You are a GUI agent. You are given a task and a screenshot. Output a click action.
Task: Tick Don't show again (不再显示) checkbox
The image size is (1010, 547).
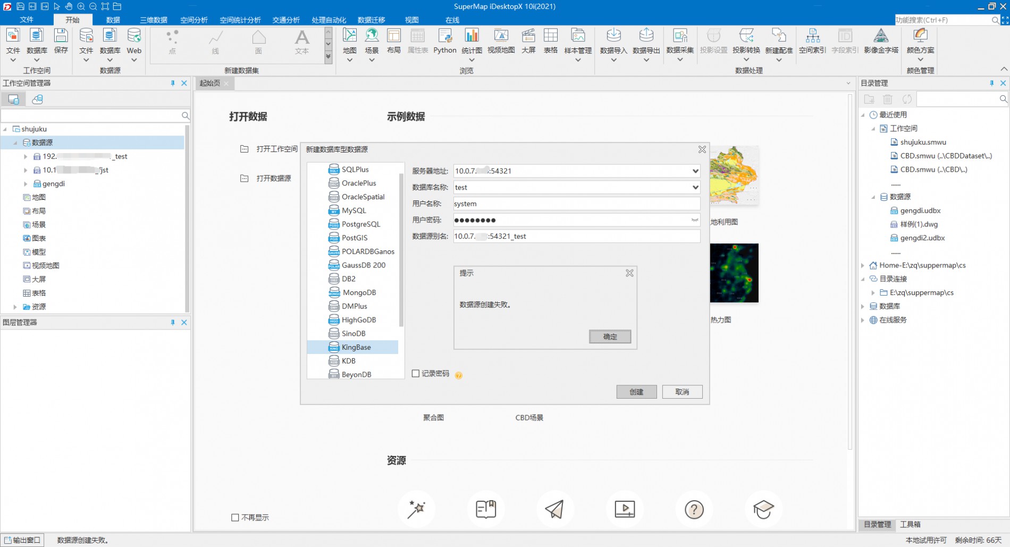pyautogui.click(x=235, y=518)
